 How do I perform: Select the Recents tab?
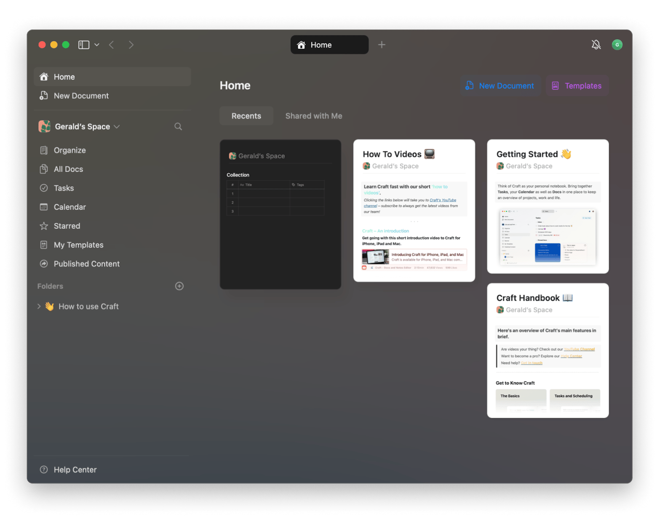click(x=246, y=116)
